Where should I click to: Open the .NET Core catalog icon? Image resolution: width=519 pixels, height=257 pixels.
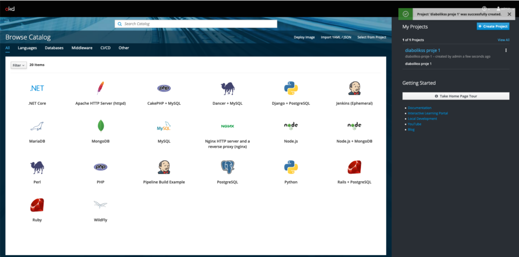click(37, 88)
